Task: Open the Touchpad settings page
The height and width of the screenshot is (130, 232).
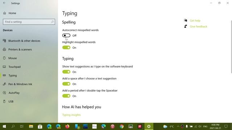Action: pos(12,67)
